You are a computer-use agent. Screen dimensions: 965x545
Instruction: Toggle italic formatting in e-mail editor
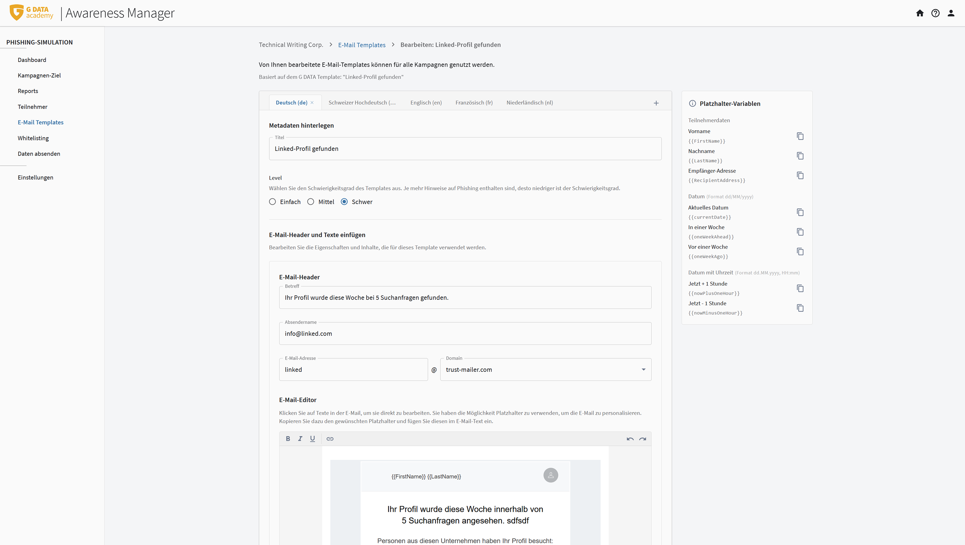300,439
